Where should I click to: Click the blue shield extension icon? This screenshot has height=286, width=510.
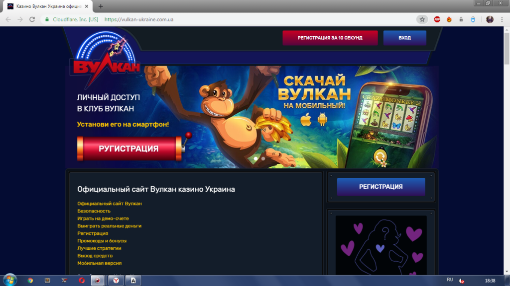pos(473,19)
